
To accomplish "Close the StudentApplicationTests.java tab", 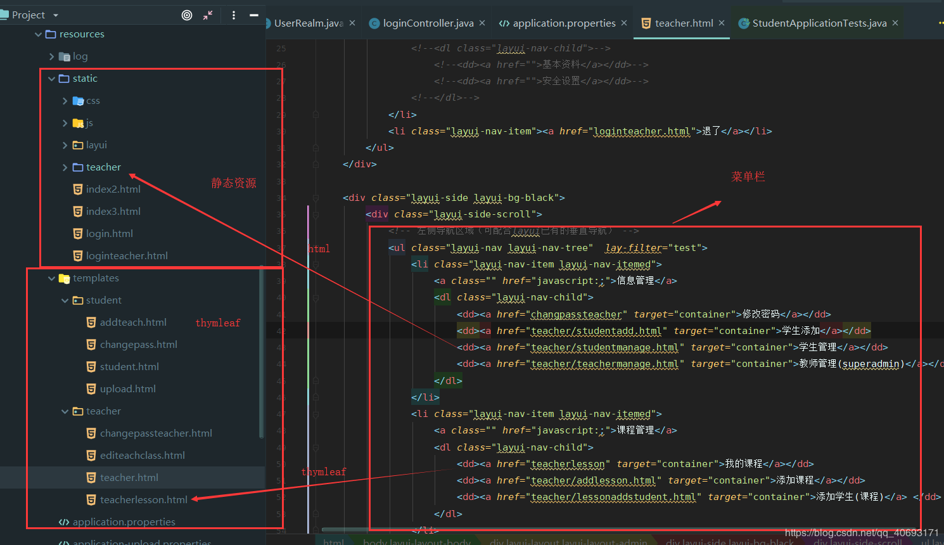I will (x=895, y=23).
